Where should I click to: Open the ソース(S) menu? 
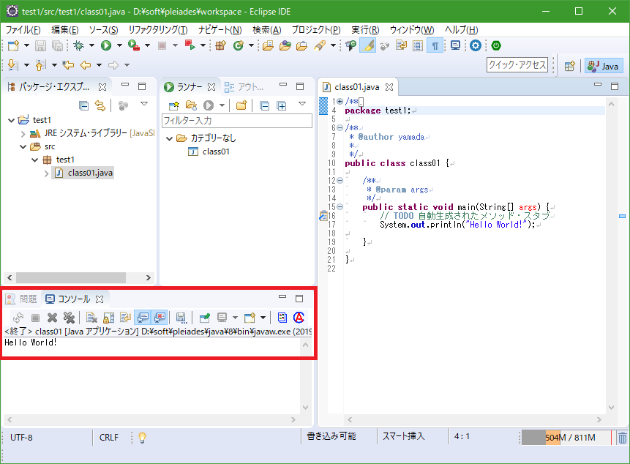(103, 30)
